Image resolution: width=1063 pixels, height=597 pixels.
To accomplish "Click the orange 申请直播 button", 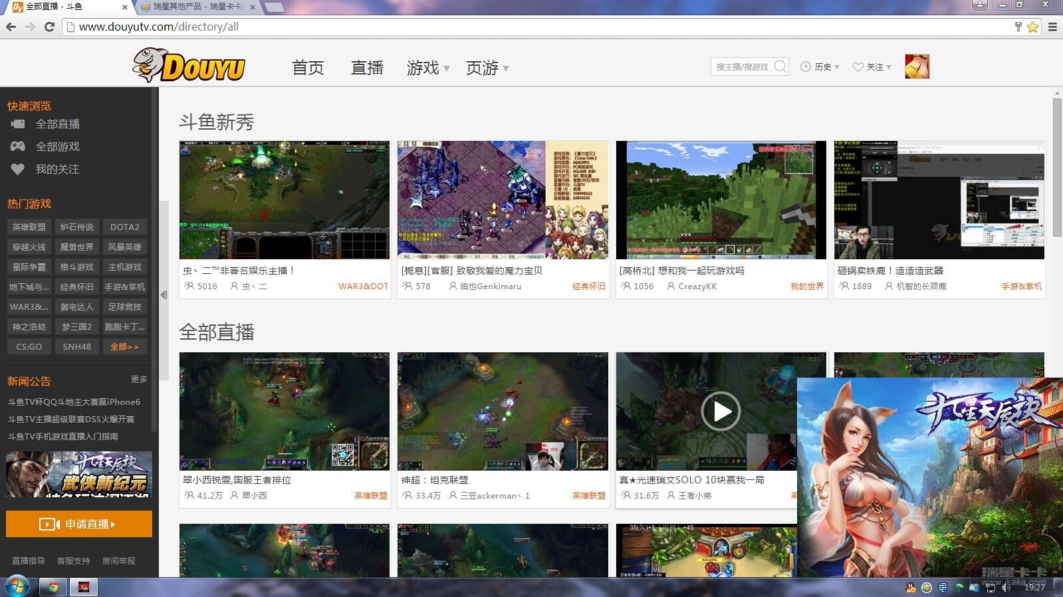I will [x=79, y=524].
